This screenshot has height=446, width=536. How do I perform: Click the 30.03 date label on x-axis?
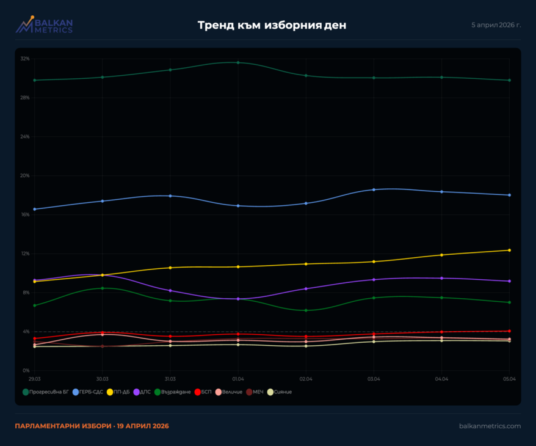[103, 379]
